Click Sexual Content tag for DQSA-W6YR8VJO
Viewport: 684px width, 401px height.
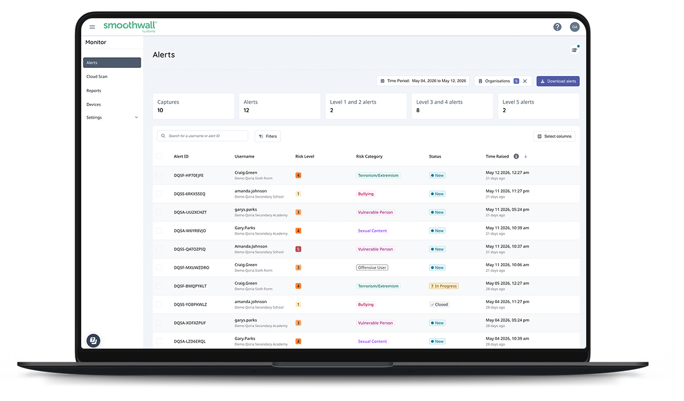click(x=372, y=231)
